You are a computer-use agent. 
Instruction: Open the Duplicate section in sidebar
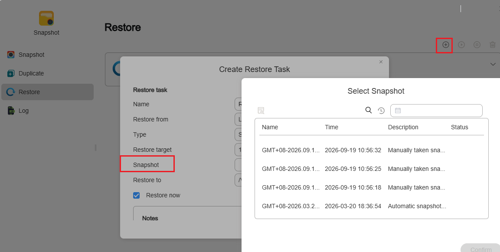[48, 73]
